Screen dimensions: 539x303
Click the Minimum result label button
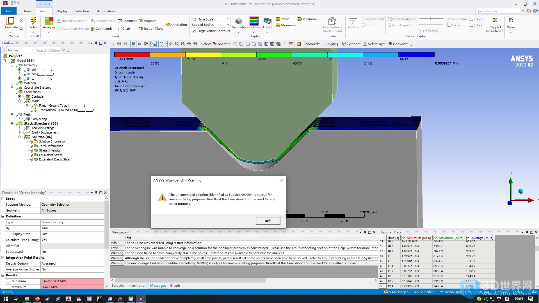point(307,19)
